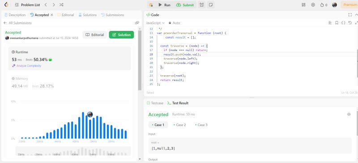
Task: Collapse the Code panel chevron
Action: click(x=356, y=15)
